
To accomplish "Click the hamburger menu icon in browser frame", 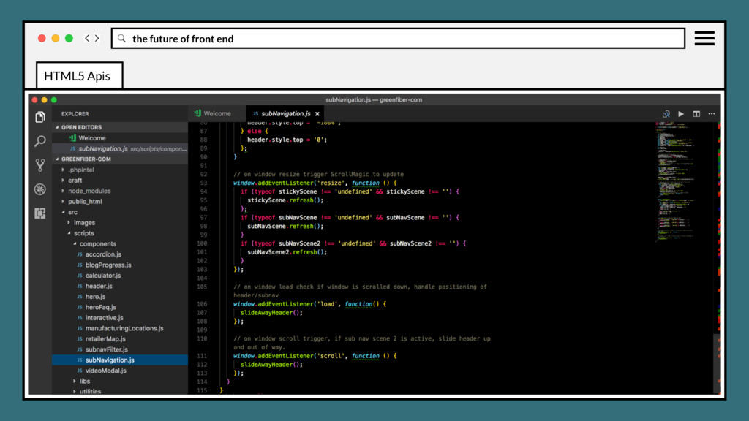I will pos(704,38).
